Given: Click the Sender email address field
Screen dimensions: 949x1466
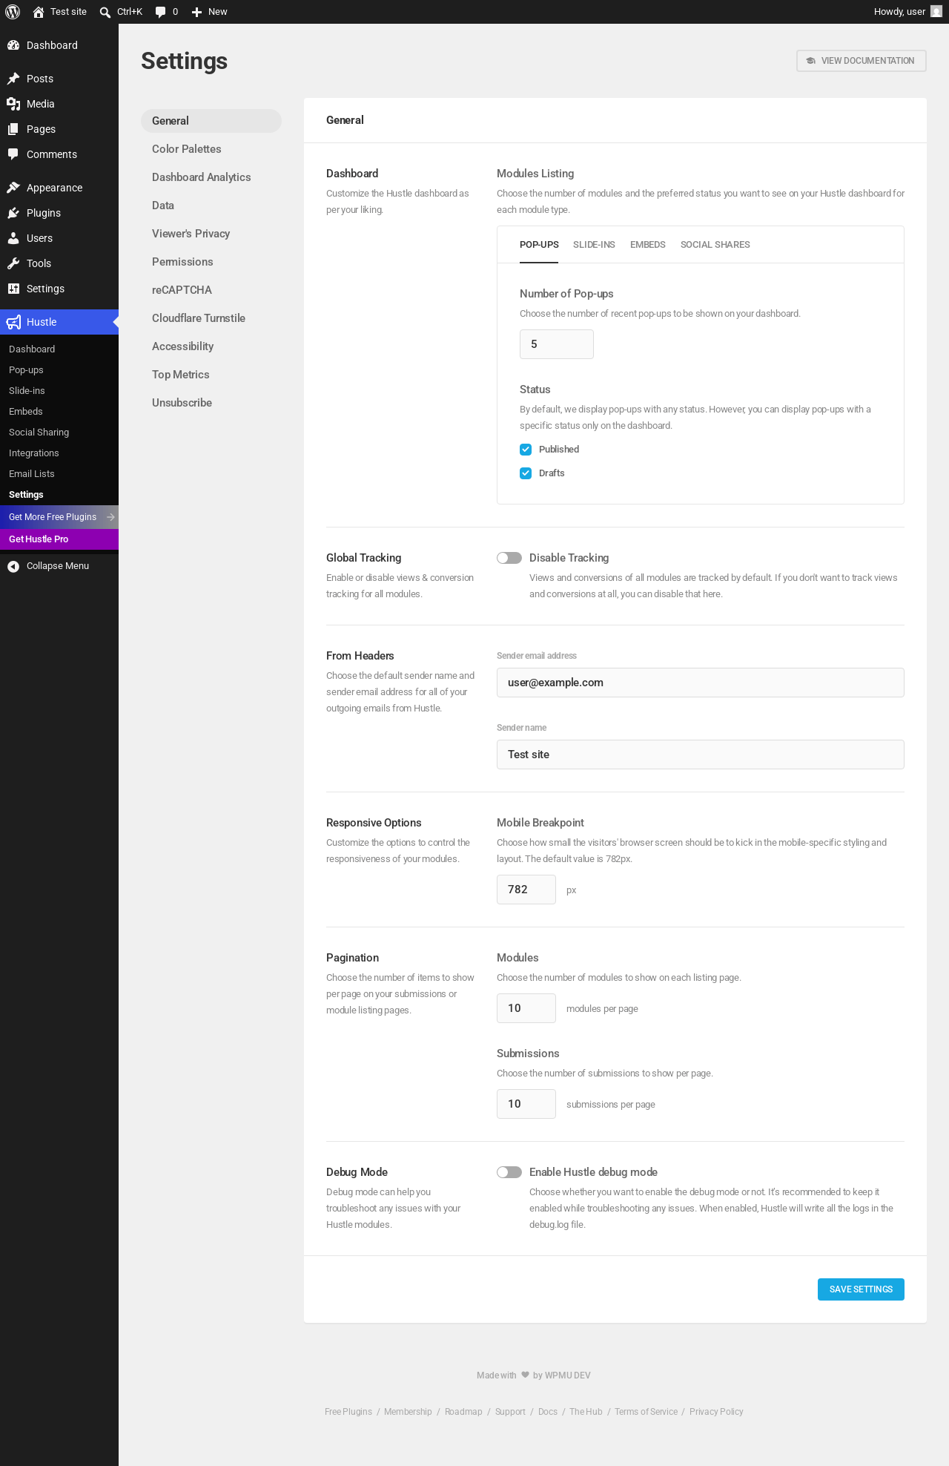Looking at the screenshot, I should [701, 683].
